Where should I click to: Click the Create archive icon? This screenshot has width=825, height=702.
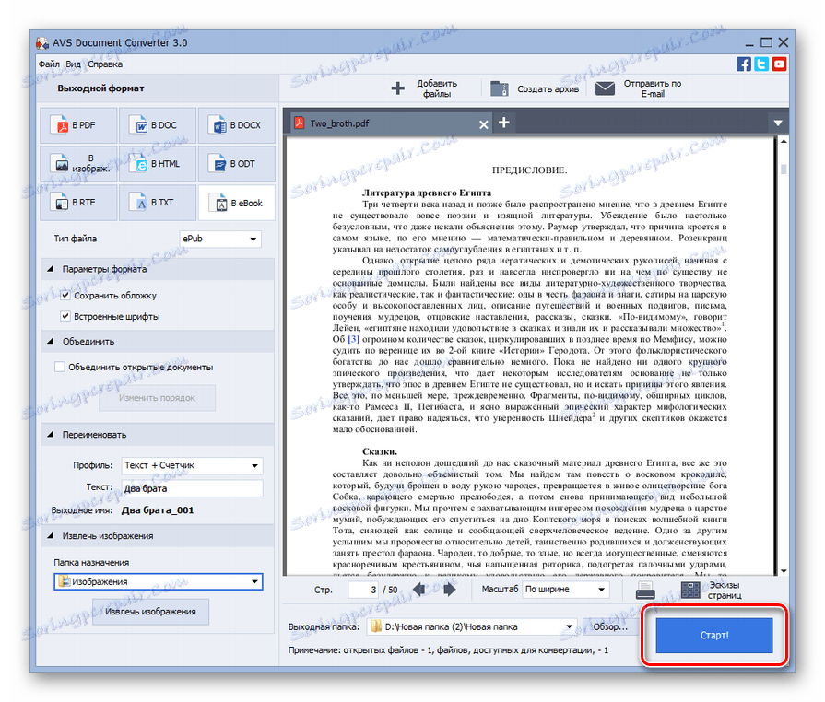point(500,88)
